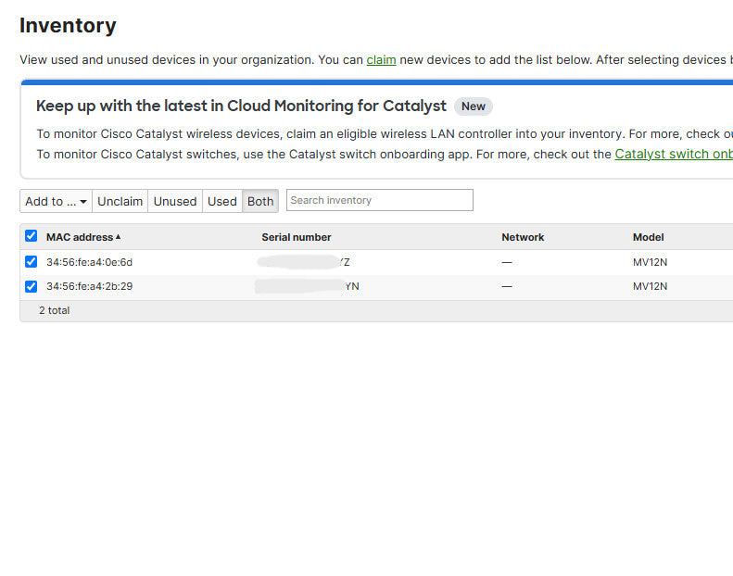Click the '2 total' footer text
Image resolution: width=733 pixels, height=576 pixels.
55,310
